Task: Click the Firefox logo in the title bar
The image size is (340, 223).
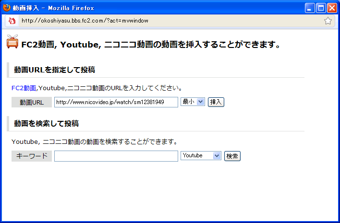Action: pyautogui.click(x=7, y=8)
